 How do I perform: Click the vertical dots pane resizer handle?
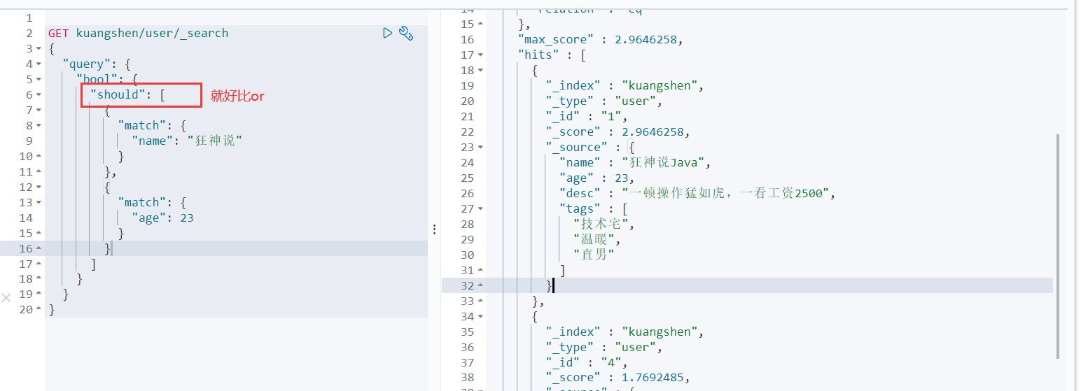(x=434, y=229)
